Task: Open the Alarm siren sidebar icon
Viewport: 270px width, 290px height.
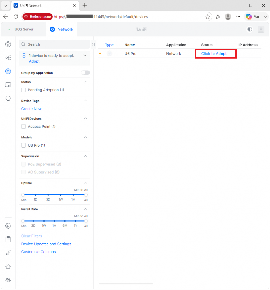Action: click(x=8, y=266)
